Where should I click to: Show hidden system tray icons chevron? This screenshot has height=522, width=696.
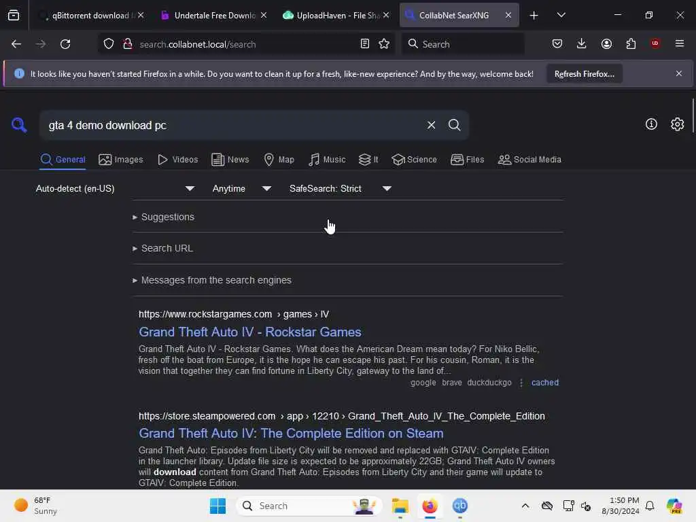tap(525, 506)
